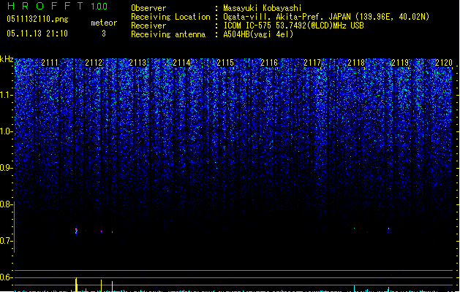Select the 1.0 frequency axis label
The width and height of the screenshot is (460, 292).
click(6, 131)
